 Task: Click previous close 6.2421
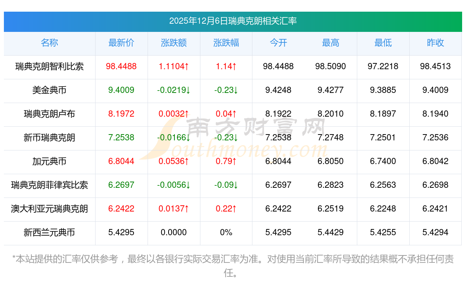click(x=435, y=209)
